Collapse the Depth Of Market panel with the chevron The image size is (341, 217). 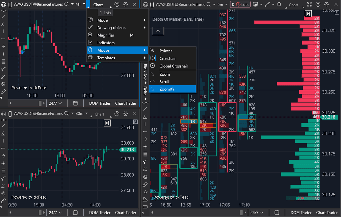pos(158,31)
